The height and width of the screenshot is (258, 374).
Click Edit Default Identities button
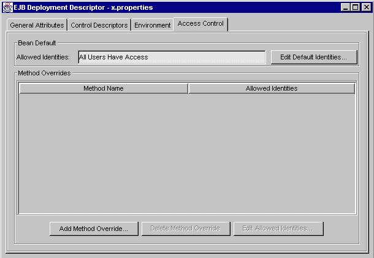[x=314, y=57]
